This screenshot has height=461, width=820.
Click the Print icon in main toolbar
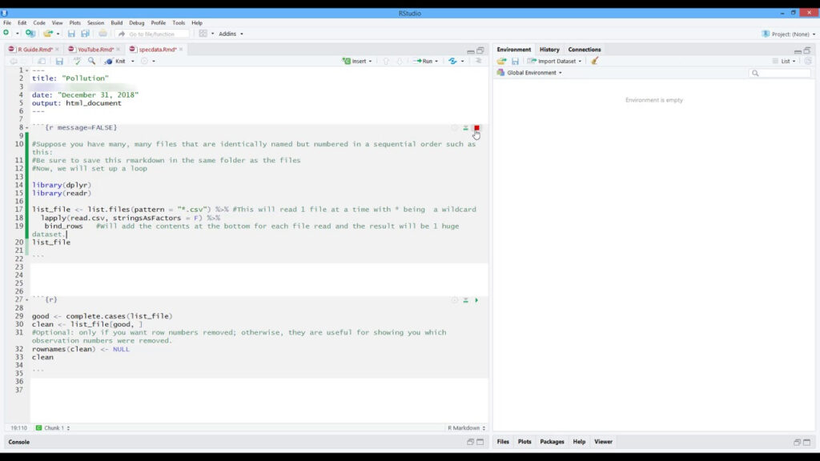pyautogui.click(x=103, y=34)
